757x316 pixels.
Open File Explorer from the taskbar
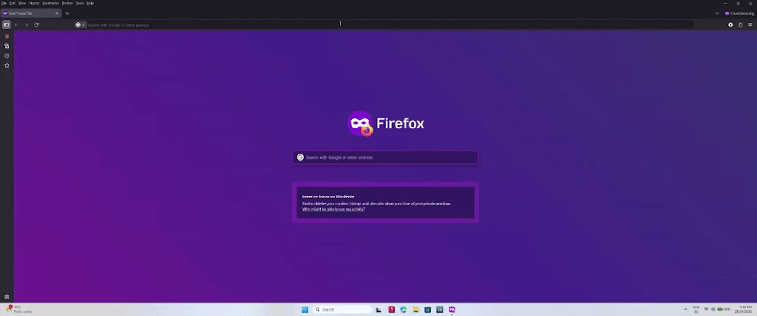coord(415,309)
